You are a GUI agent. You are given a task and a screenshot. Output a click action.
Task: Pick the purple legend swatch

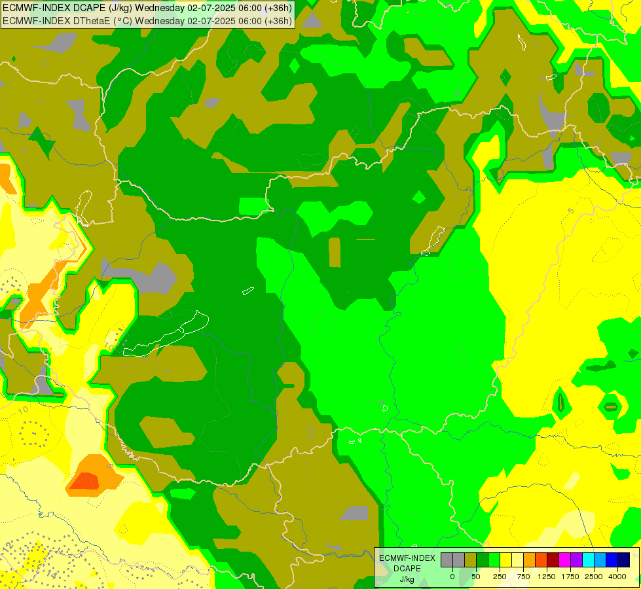pos(576,560)
